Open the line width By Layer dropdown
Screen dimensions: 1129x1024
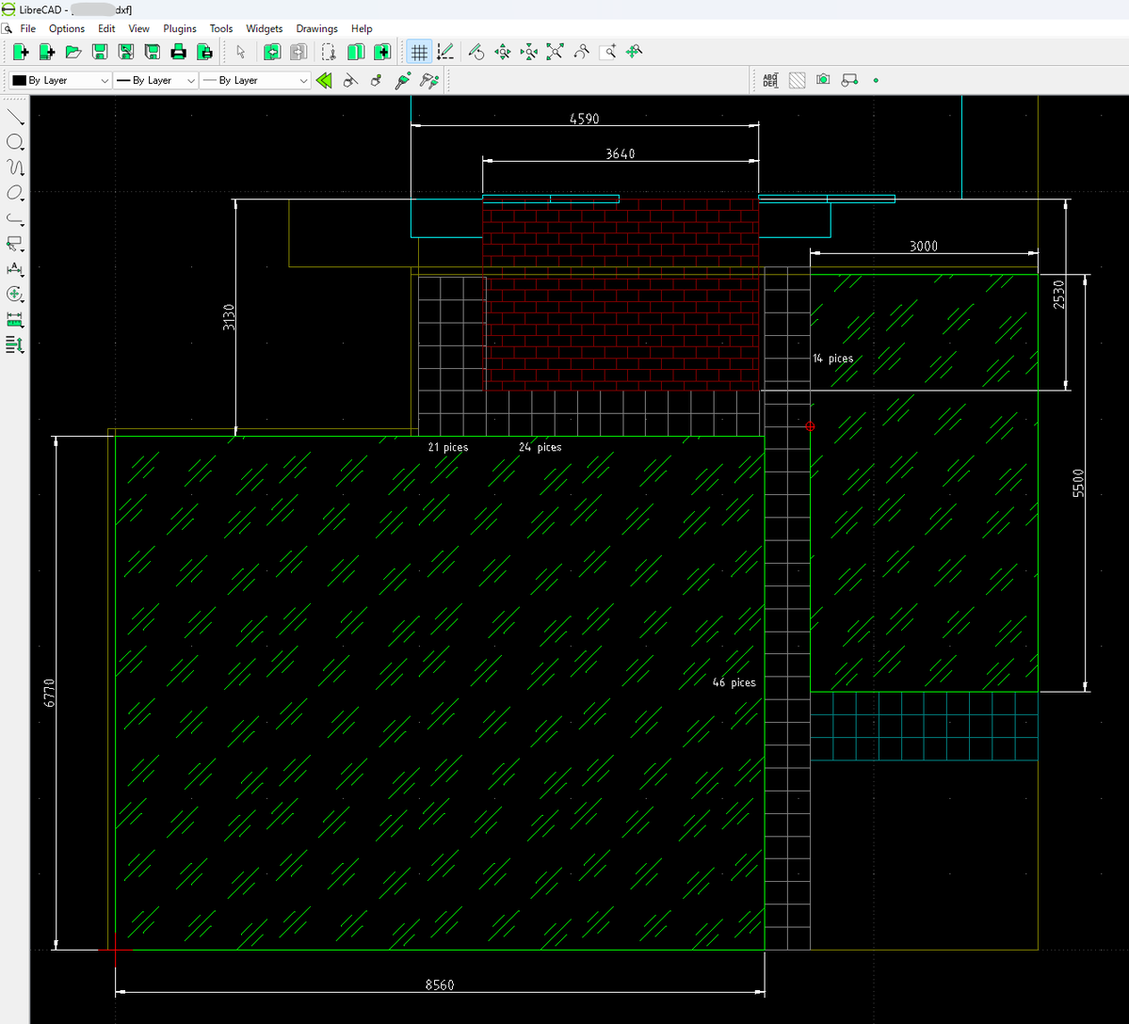(155, 81)
